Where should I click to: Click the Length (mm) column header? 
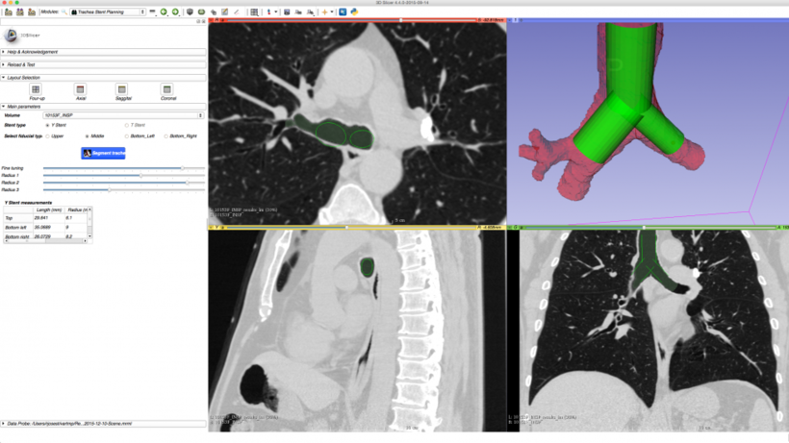coord(48,209)
